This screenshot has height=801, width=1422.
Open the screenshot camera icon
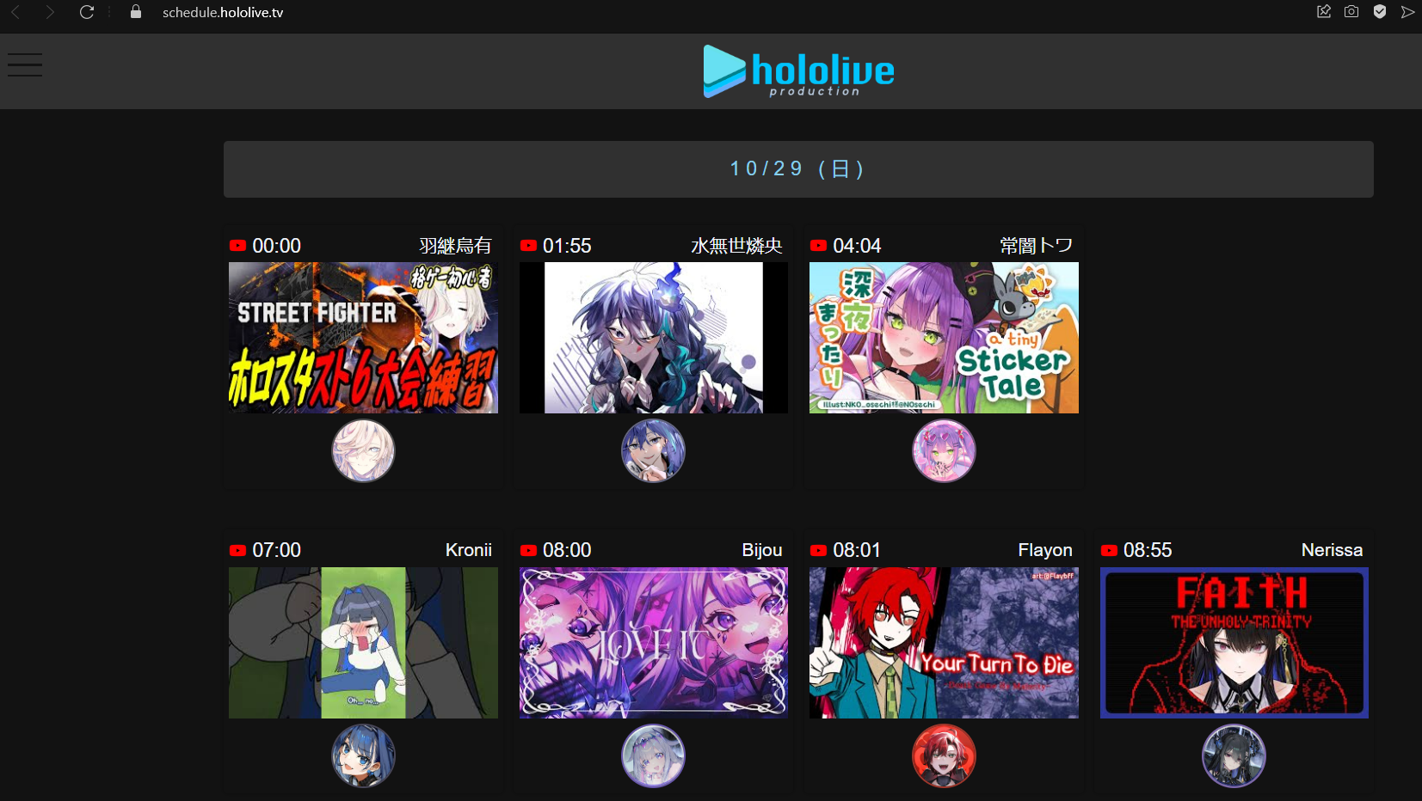pos(1351,12)
